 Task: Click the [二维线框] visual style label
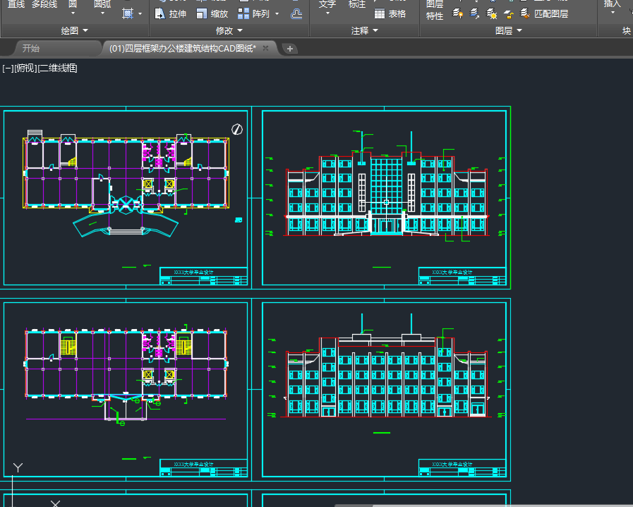(x=57, y=68)
